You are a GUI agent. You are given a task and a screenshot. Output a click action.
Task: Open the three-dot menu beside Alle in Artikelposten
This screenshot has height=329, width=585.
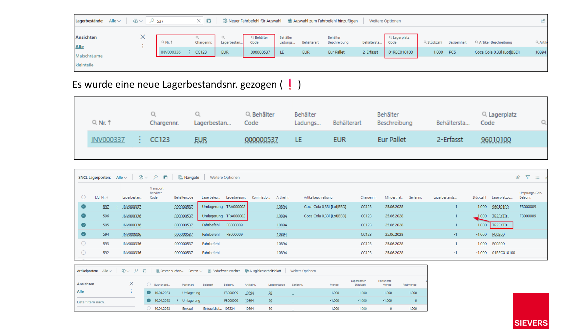pyautogui.click(x=131, y=291)
